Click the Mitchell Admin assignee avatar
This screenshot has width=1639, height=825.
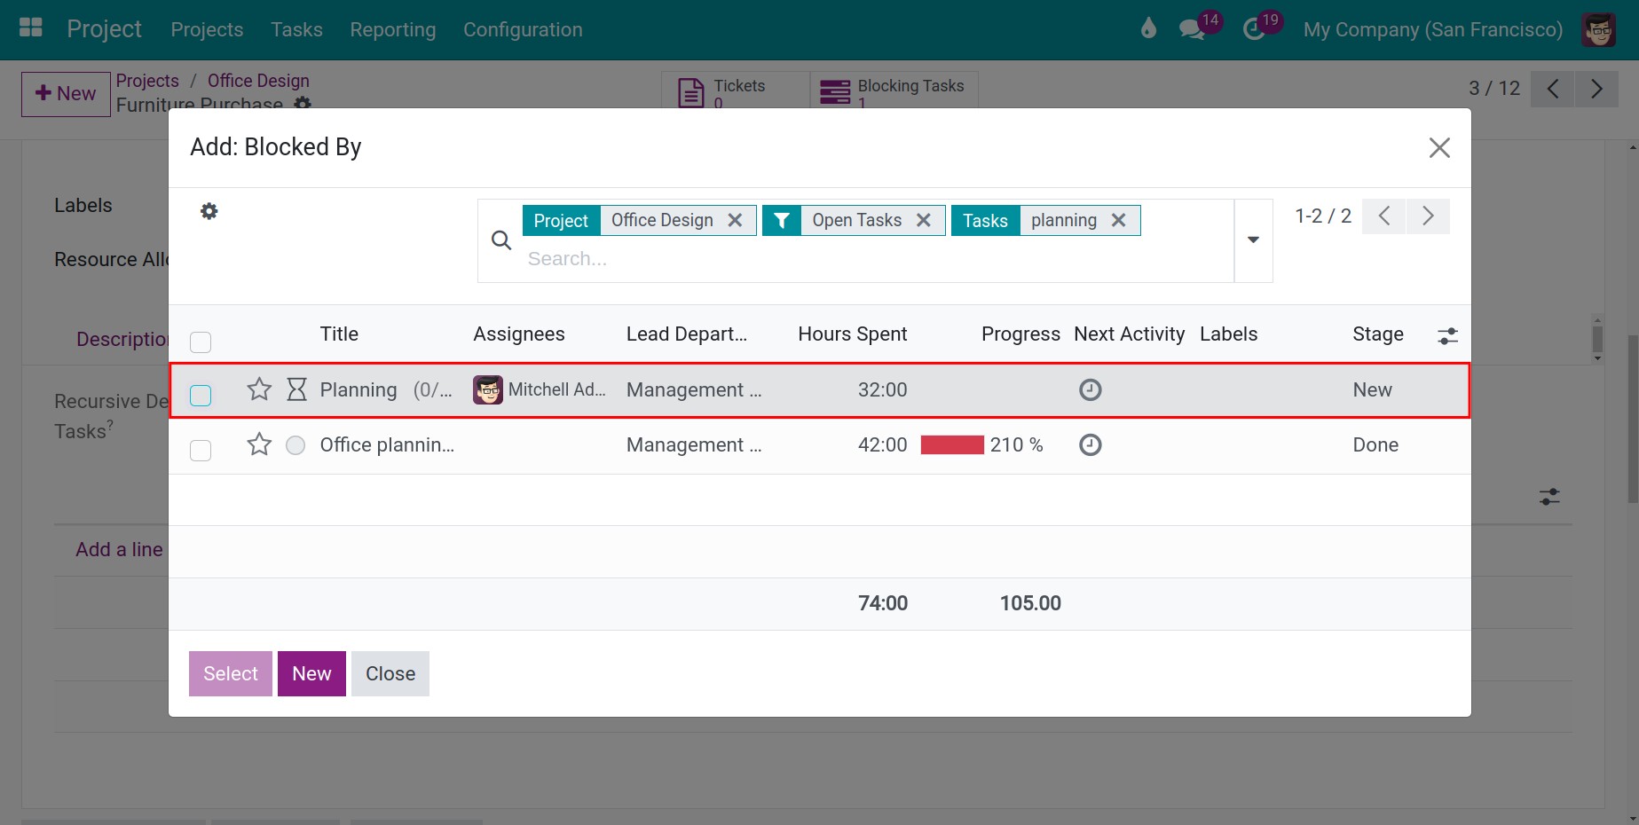tap(487, 389)
